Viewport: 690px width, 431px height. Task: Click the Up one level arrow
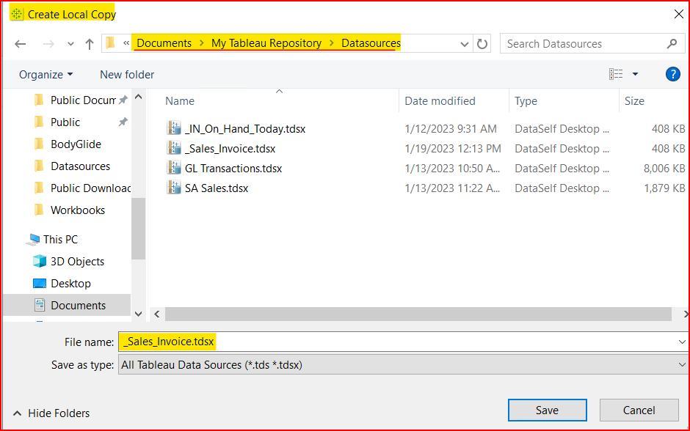coord(90,44)
